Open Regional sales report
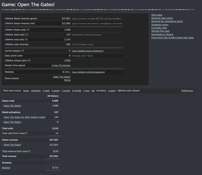The height and width of the screenshot is (175, 202). point(162,18)
